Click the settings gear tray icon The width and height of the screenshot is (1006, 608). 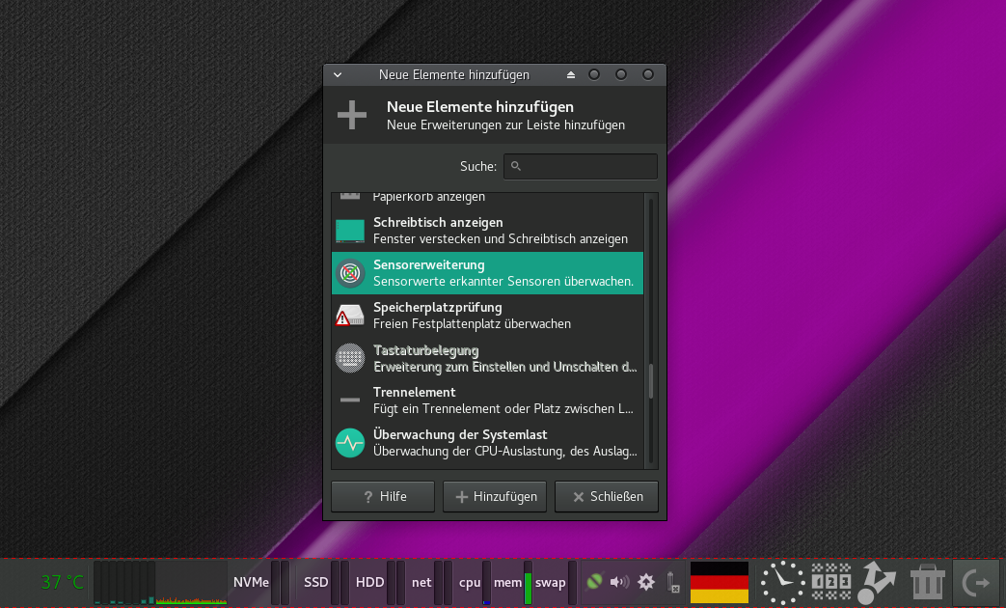coord(646,582)
